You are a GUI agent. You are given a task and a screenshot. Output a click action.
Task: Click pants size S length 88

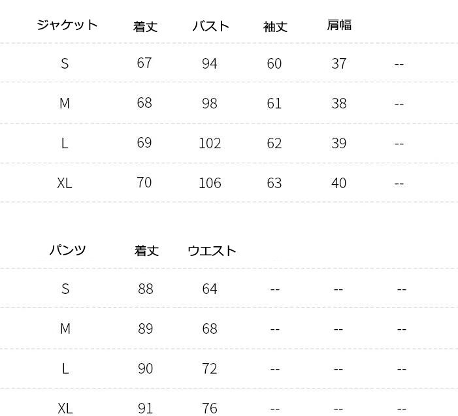coord(146,289)
